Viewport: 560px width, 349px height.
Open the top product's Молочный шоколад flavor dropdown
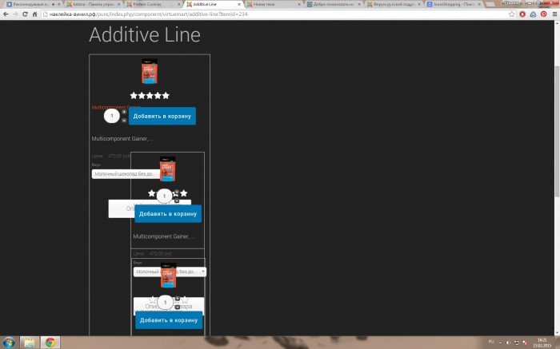tap(126, 174)
